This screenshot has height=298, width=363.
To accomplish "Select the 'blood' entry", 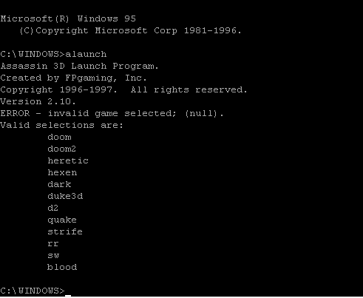I will click(62, 267).
